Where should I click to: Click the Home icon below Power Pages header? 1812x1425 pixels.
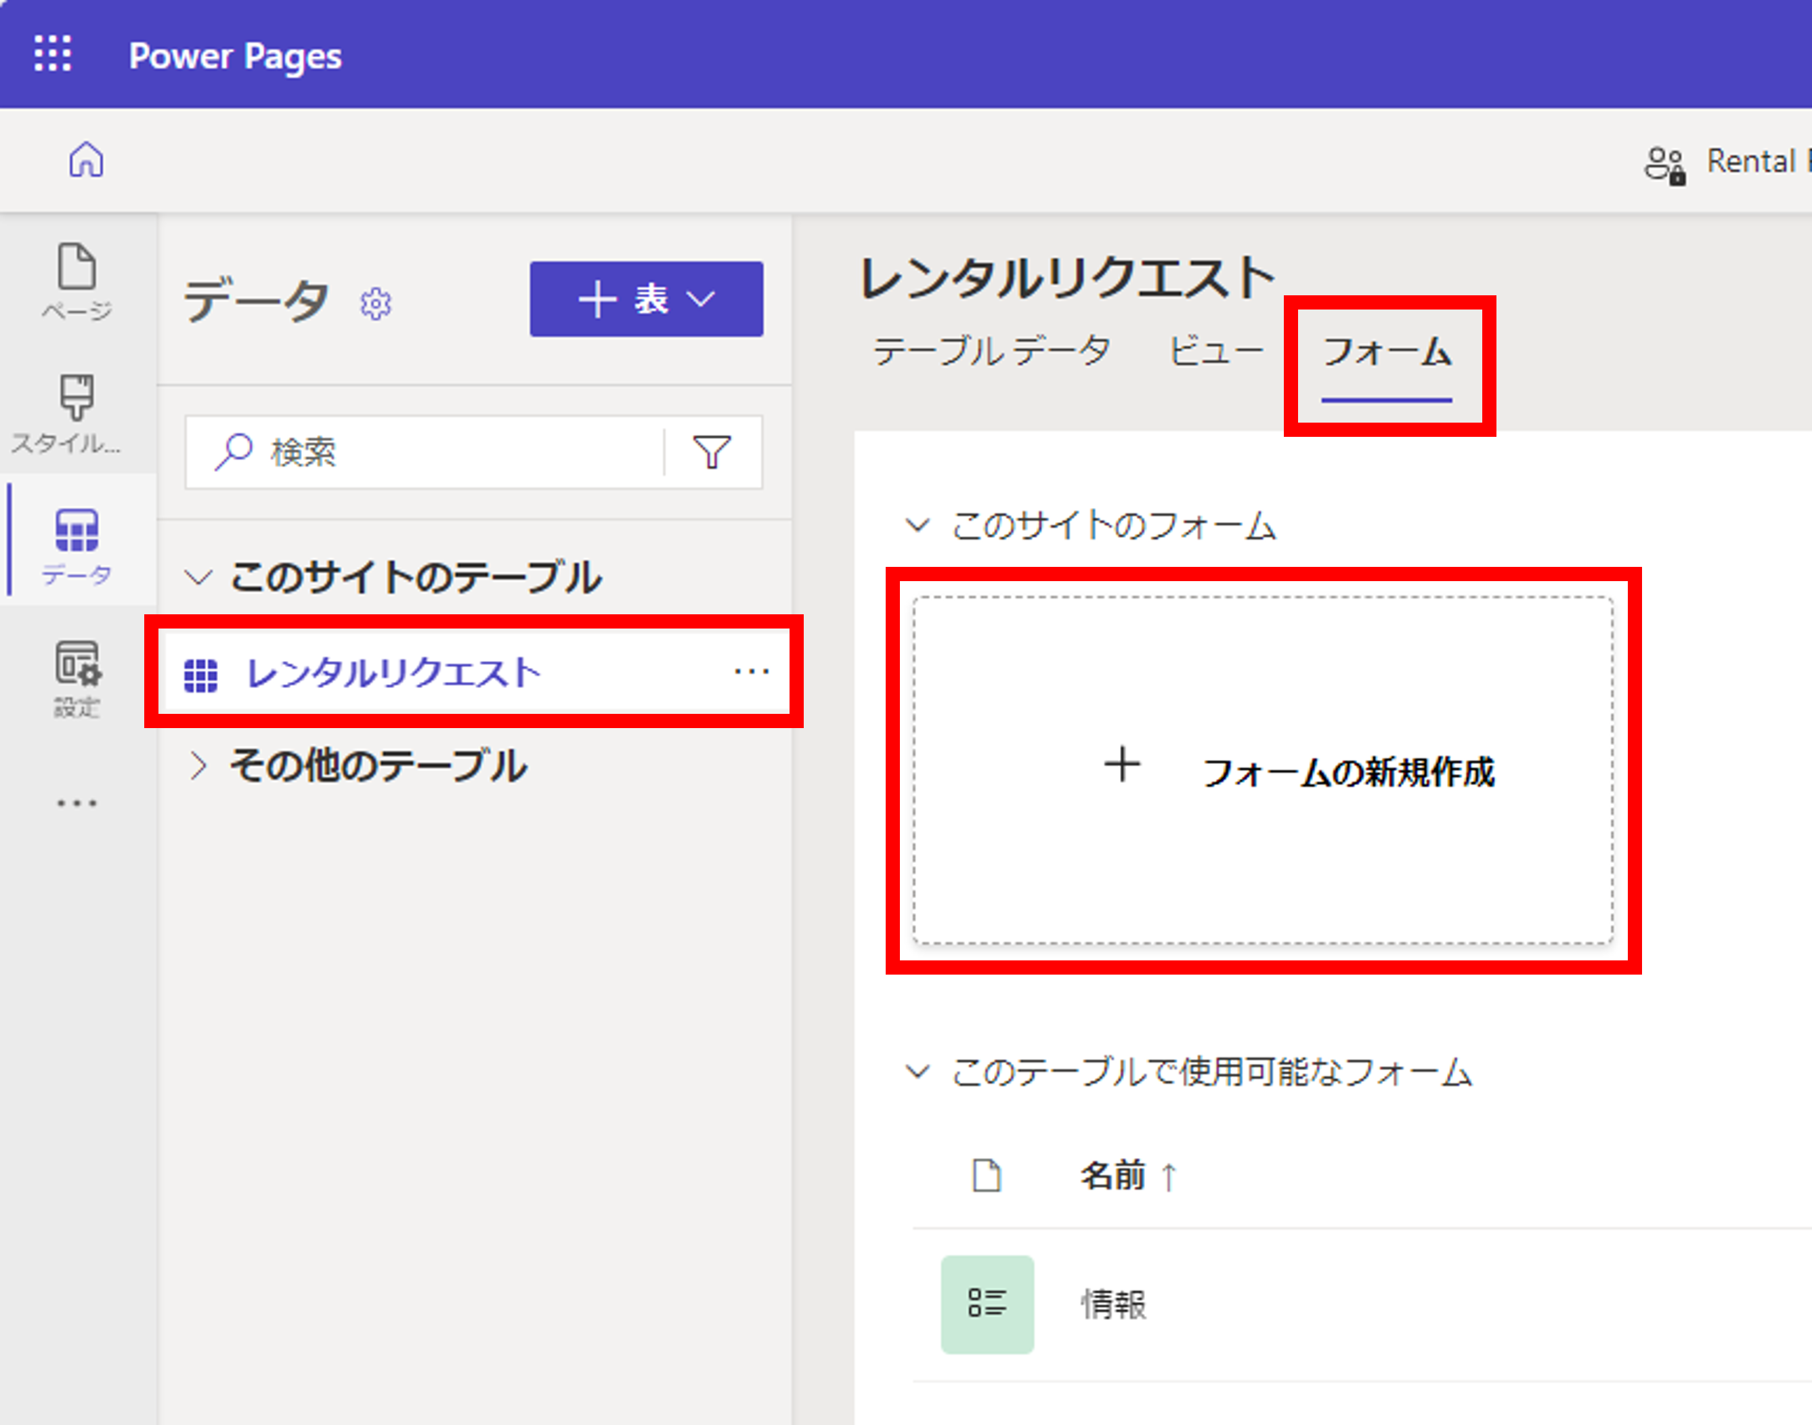(x=86, y=161)
